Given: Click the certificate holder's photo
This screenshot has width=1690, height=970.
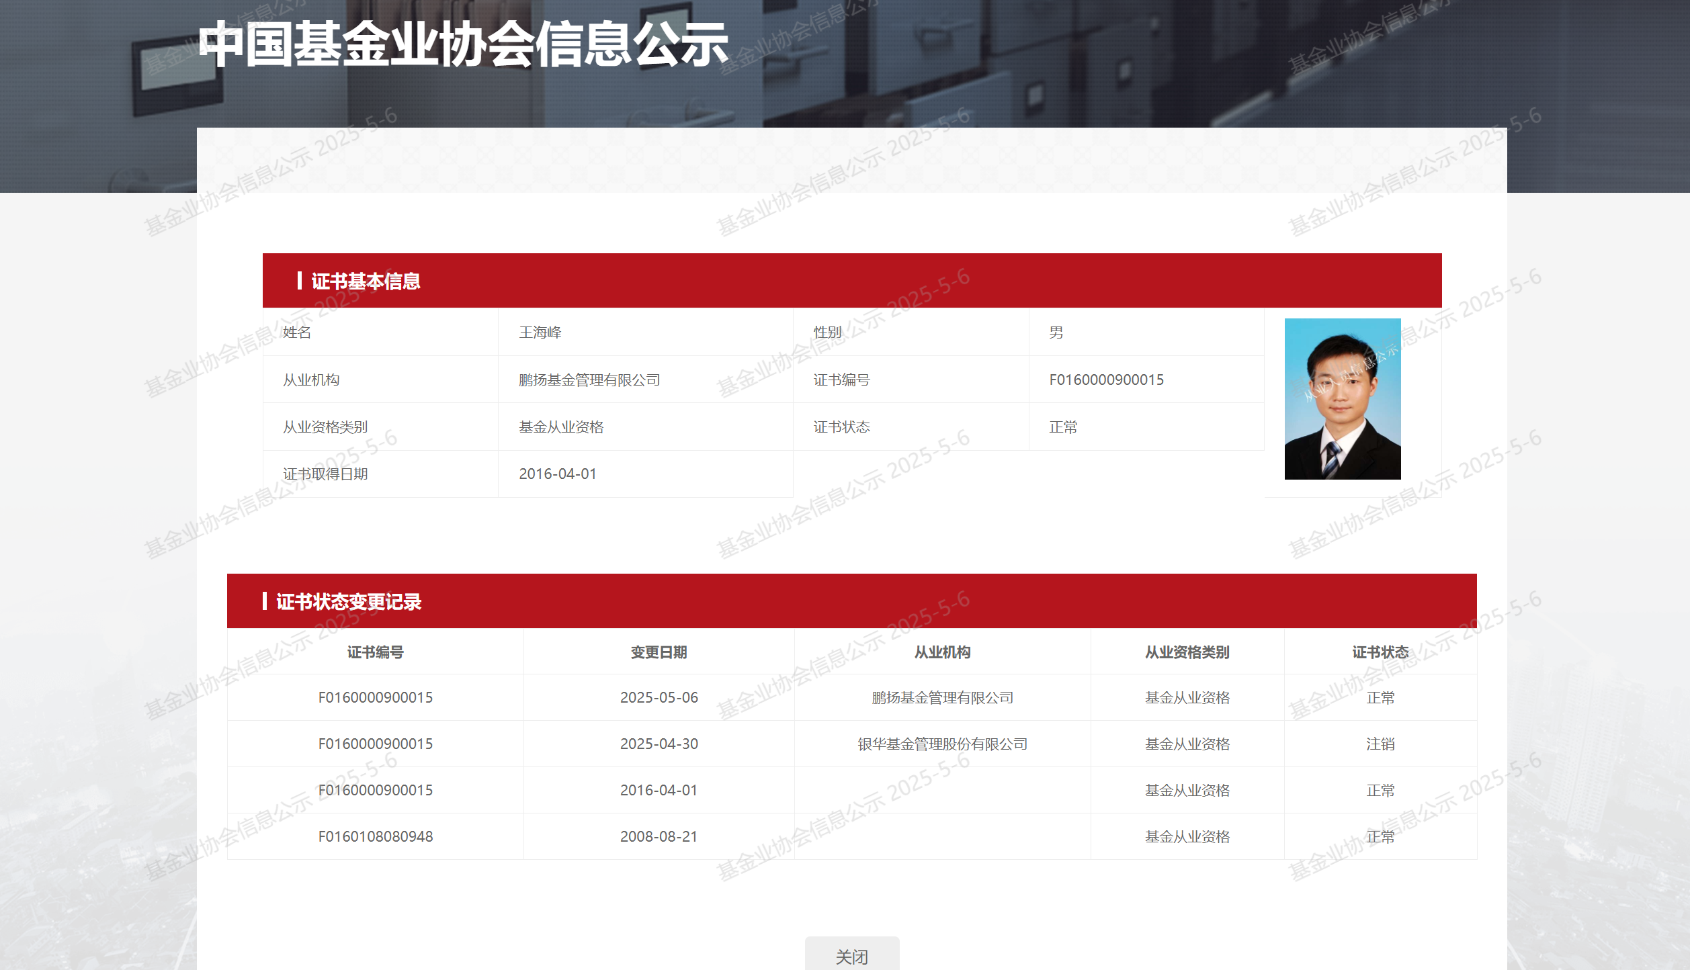Looking at the screenshot, I should tap(1342, 398).
